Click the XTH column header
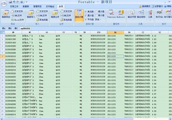Screen dimensions: 172x120 pos(99,32)
